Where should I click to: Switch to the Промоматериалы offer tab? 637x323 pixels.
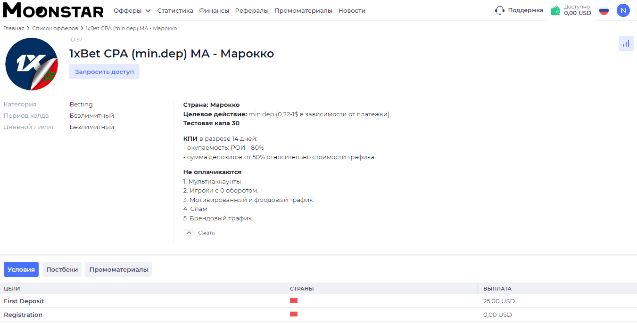tap(118, 269)
